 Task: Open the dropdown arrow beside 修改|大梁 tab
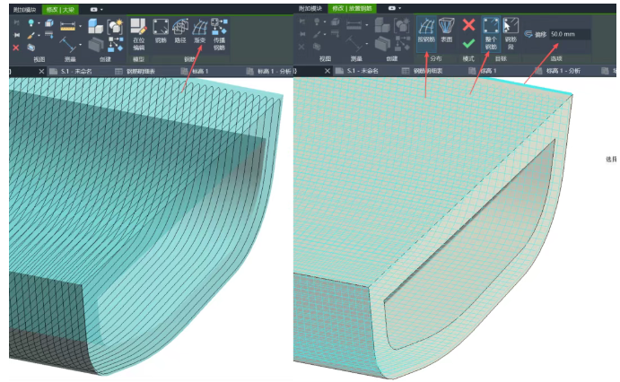point(101,9)
